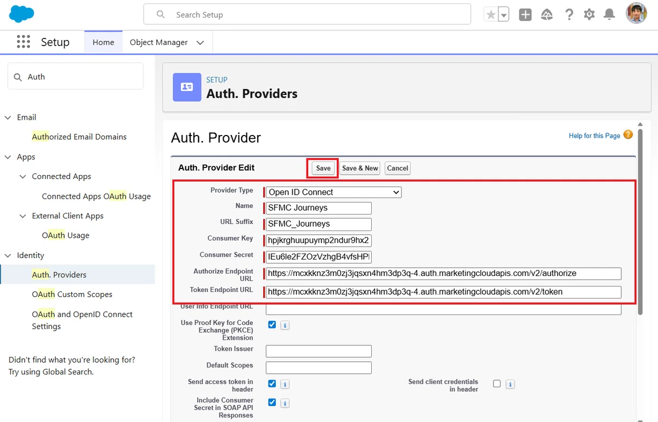Screen dimensions: 658x422
Task: Click the Include Consumer Secret info icon
Action: coord(285,403)
